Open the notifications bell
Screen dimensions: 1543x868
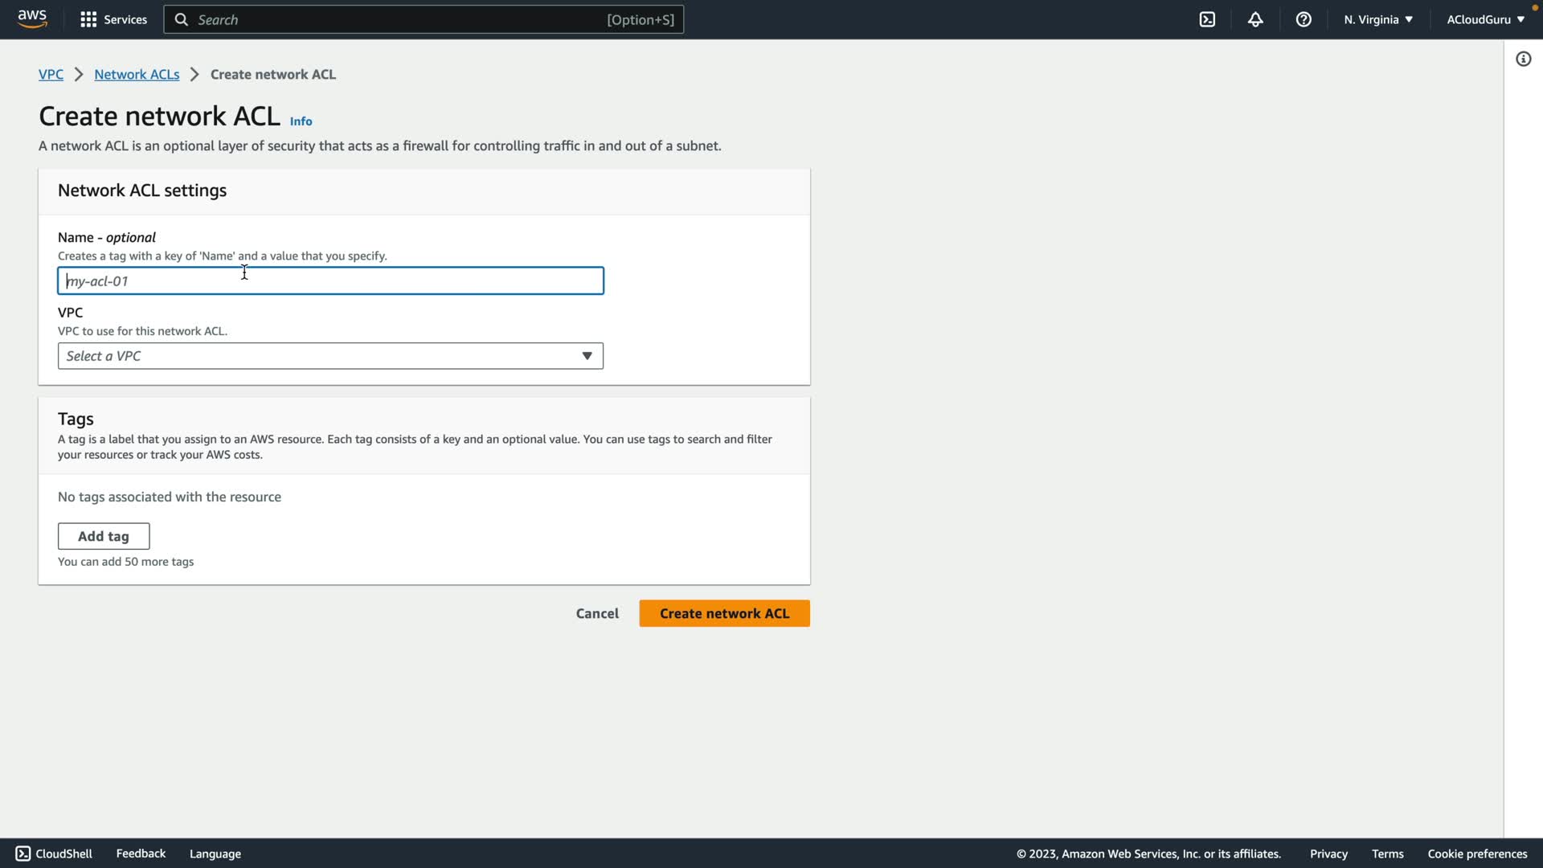[1255, 19]
